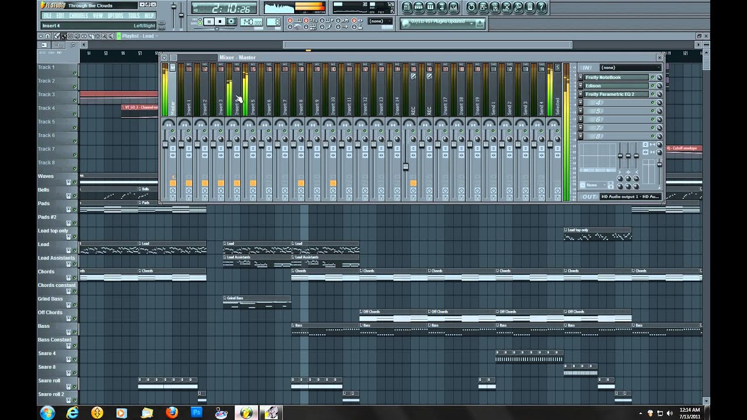
Task: Open the FILE menu
Action: (x=47, y=16)
